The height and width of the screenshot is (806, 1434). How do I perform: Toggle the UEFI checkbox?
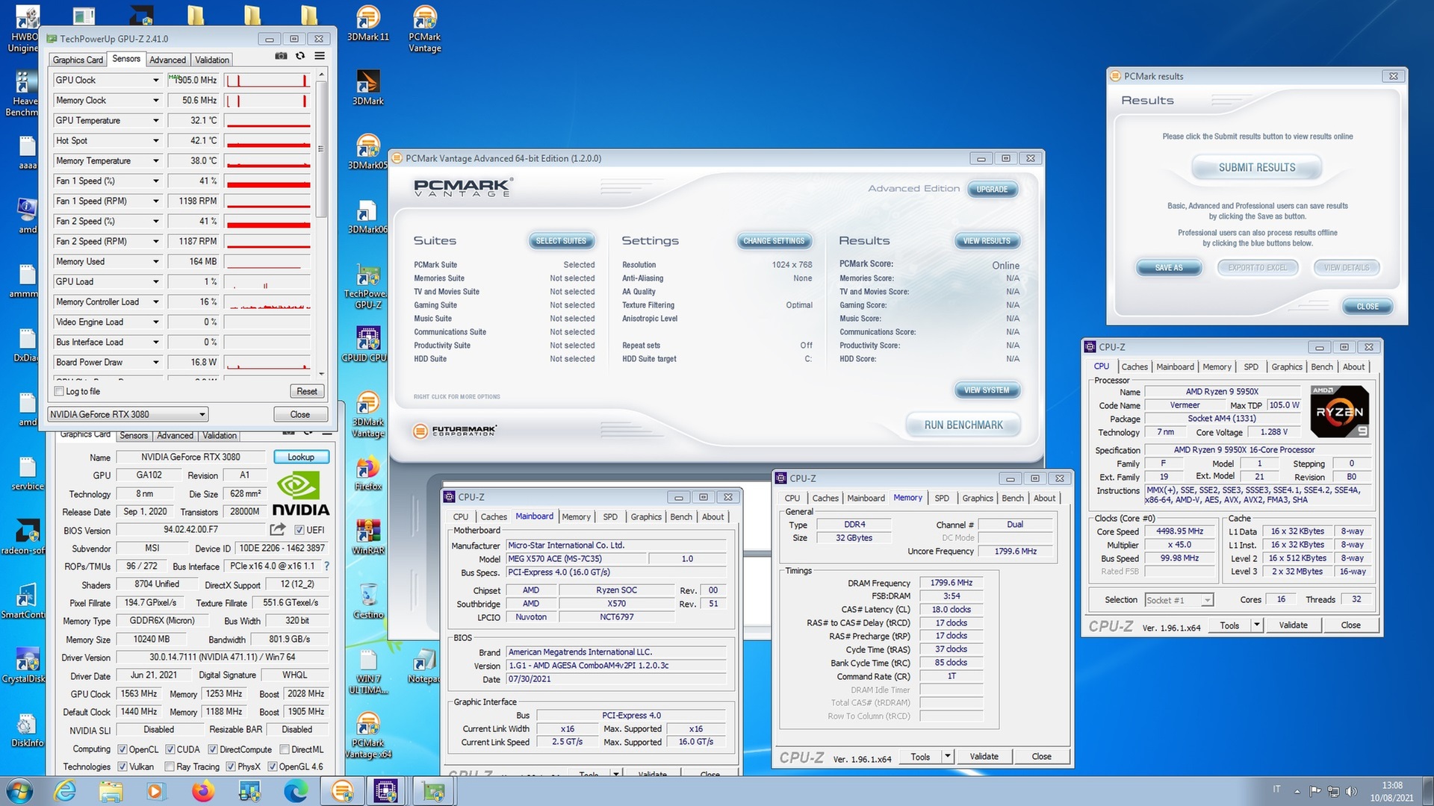[299, 530]
